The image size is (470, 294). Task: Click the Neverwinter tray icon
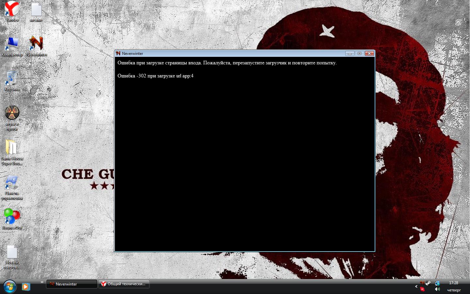pos(422,283)
